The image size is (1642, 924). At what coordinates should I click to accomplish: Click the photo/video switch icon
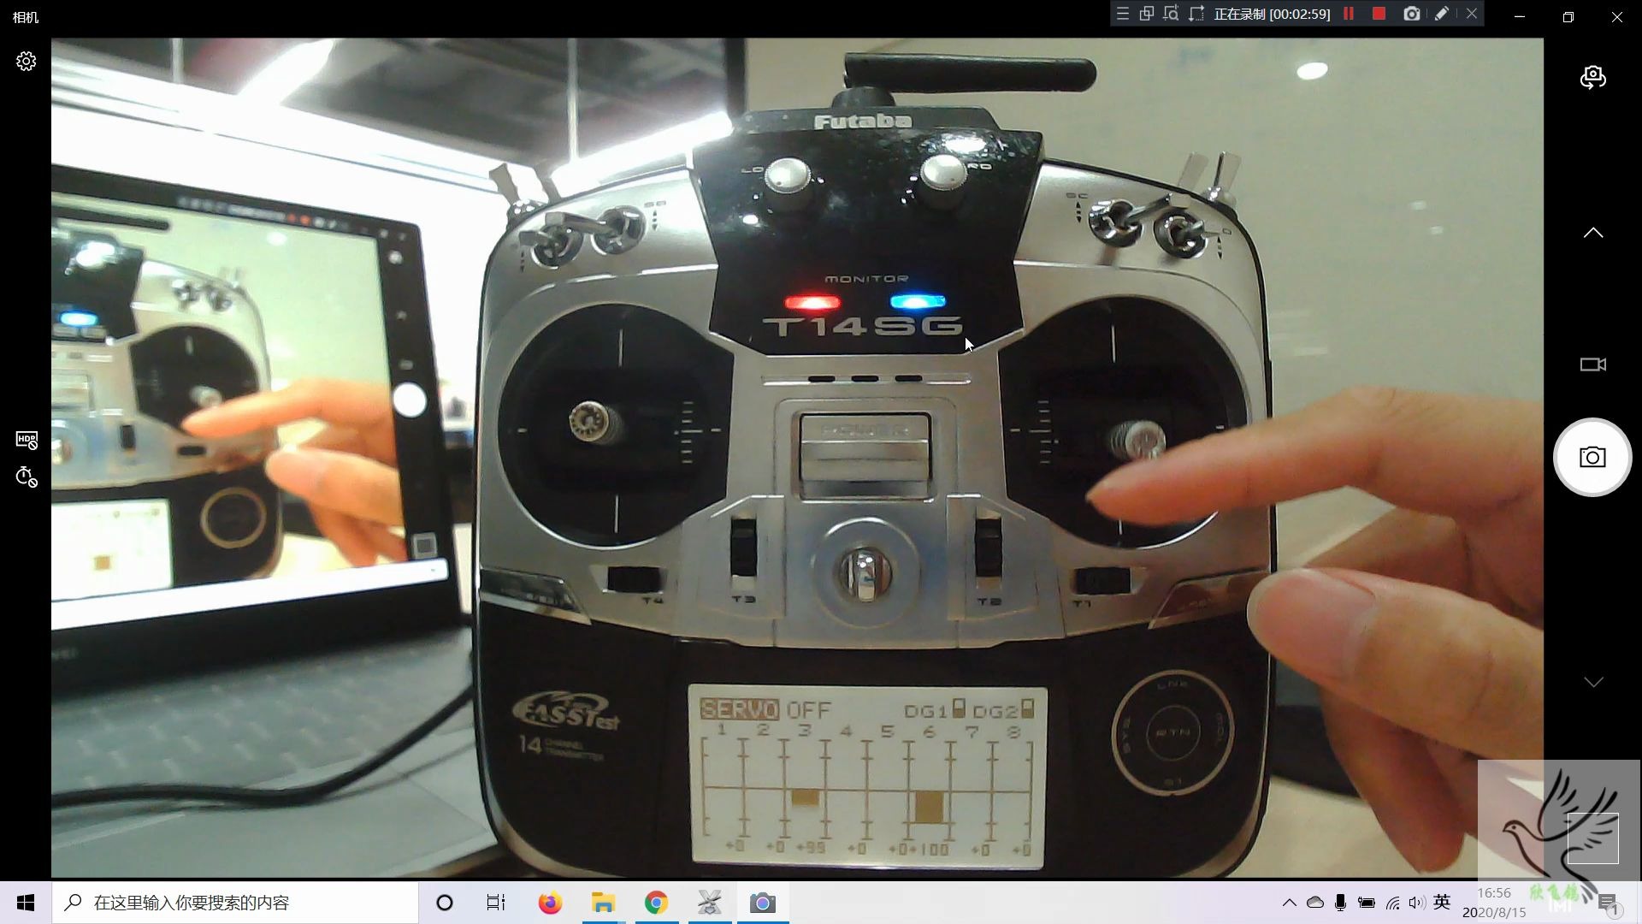click(x=1593, y=364)
